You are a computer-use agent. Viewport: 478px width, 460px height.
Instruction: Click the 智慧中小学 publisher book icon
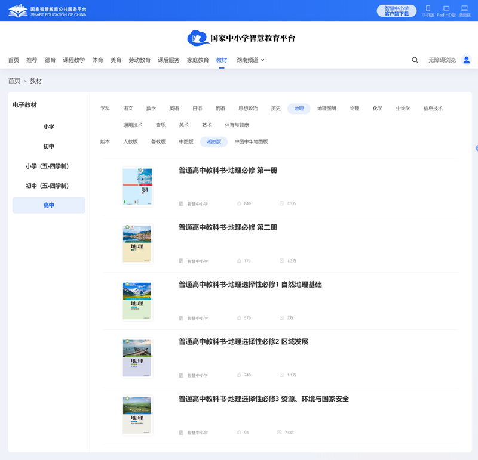click(180, 203)
